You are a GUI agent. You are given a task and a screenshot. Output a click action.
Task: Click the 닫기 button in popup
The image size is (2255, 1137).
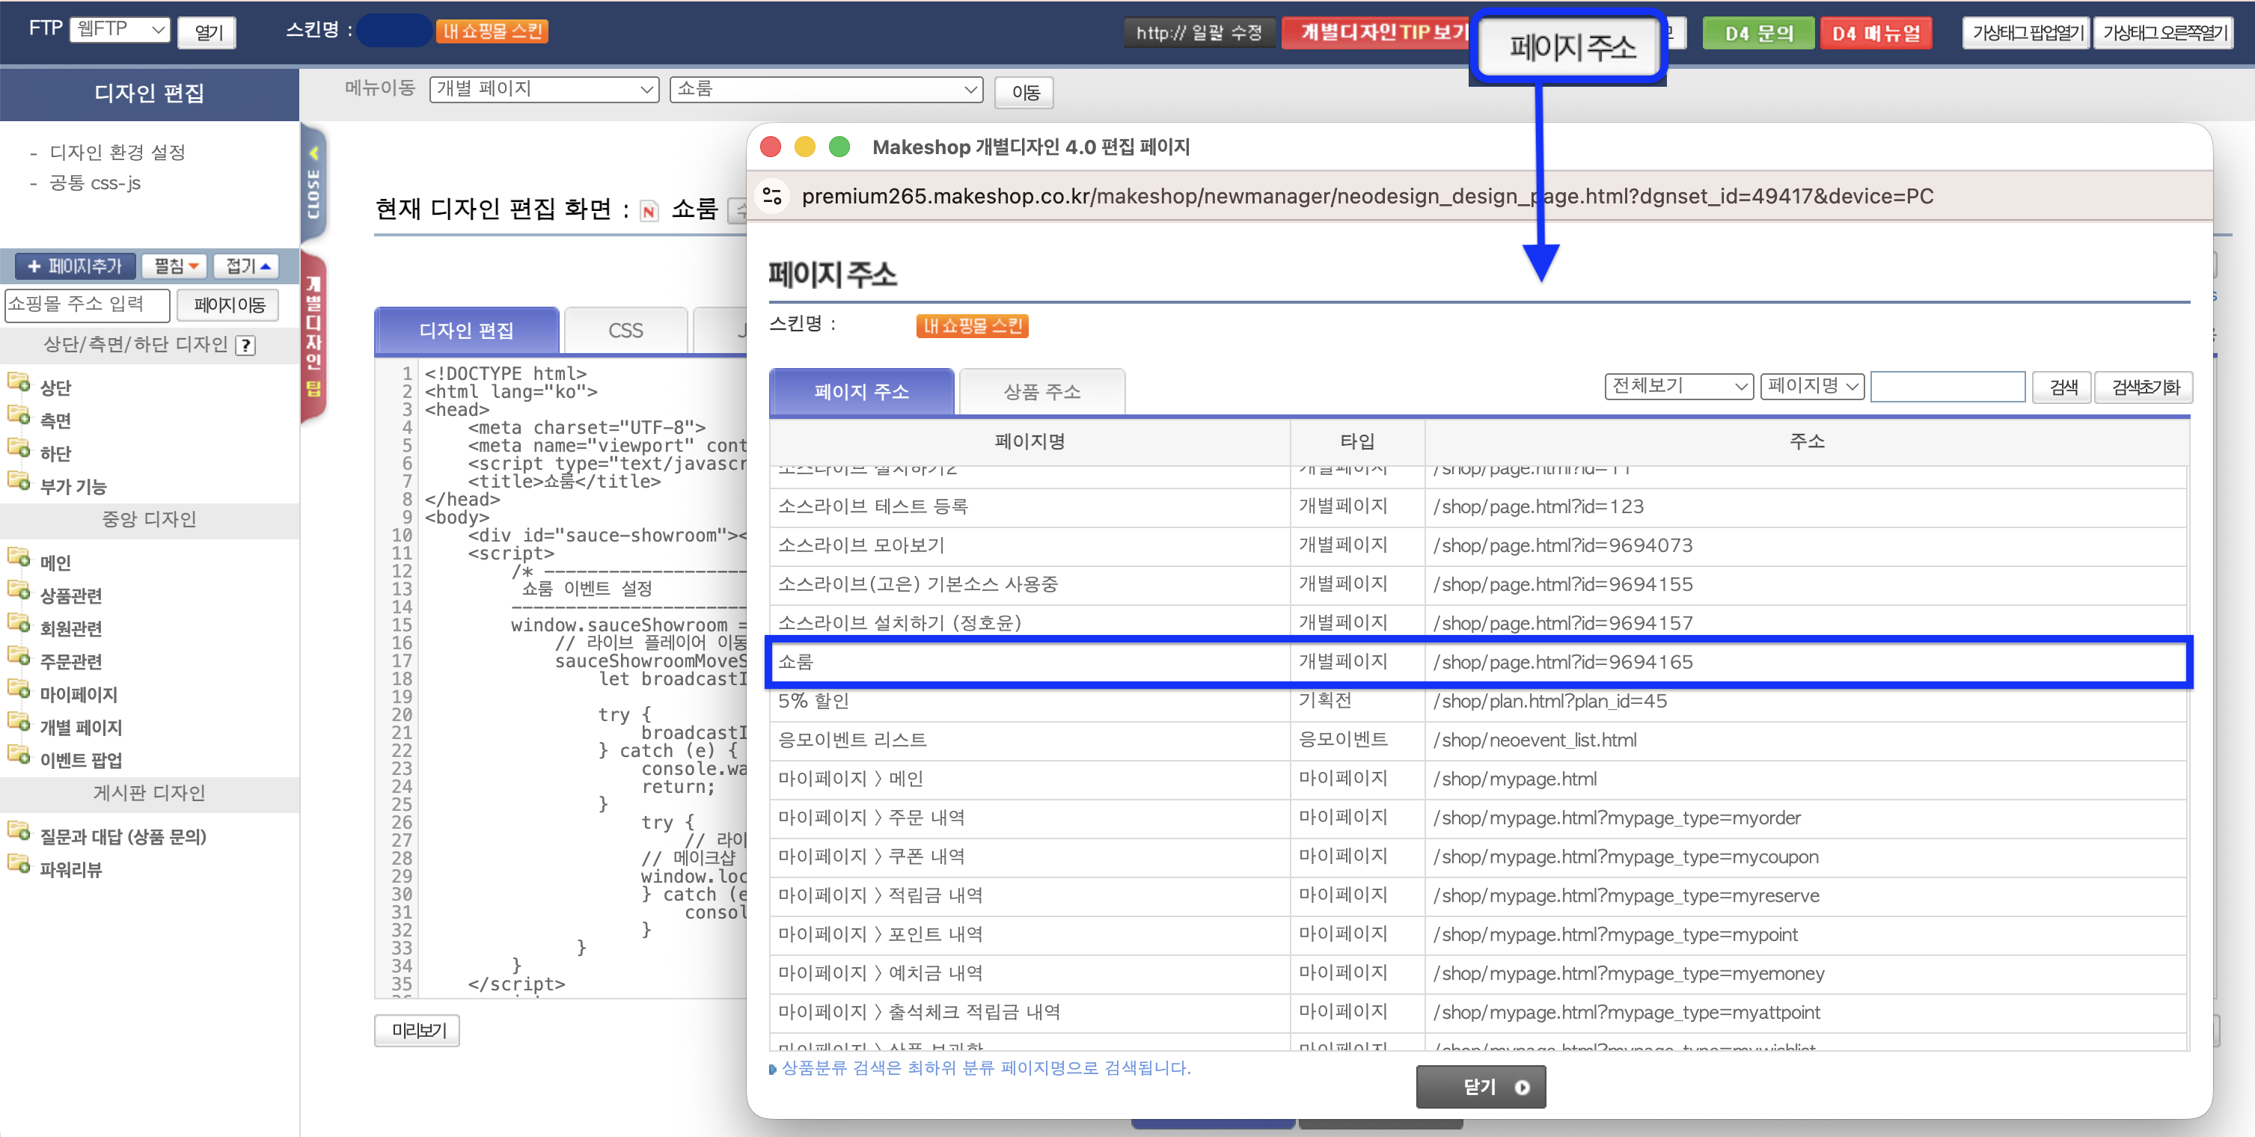click(1481, 1086)
